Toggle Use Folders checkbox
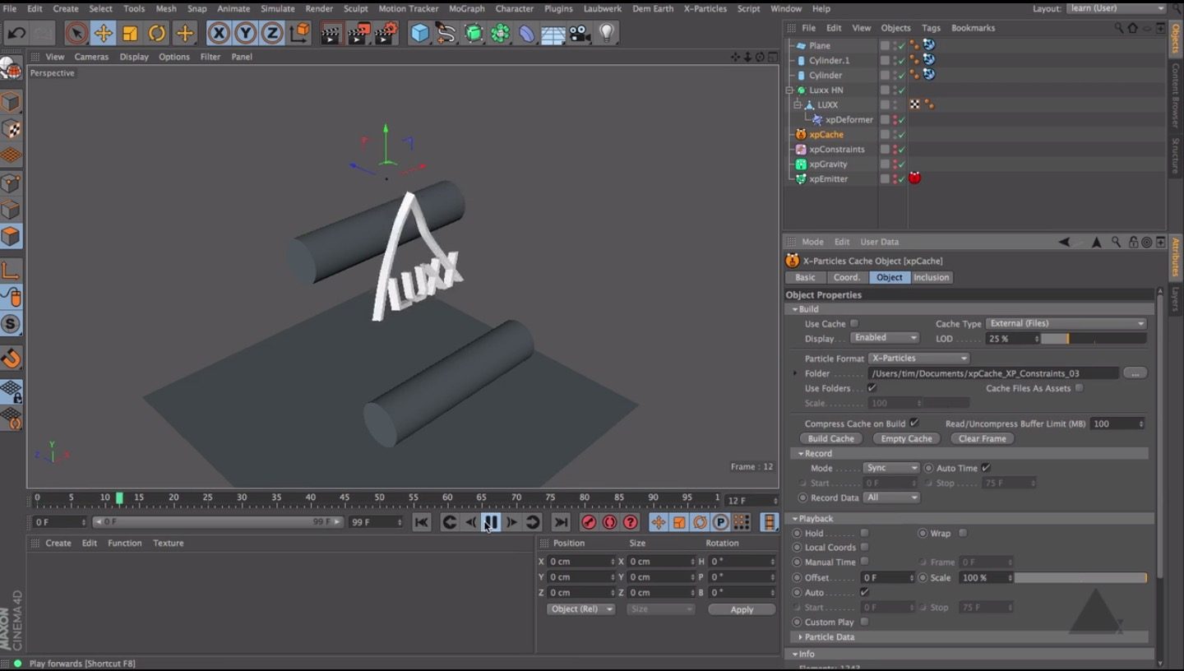This screenshot has height=671, width=1184. [872, 388]
